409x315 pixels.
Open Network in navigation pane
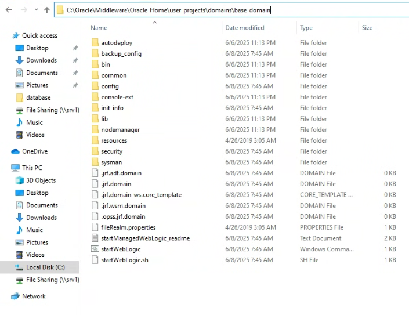tap(34, 296)
